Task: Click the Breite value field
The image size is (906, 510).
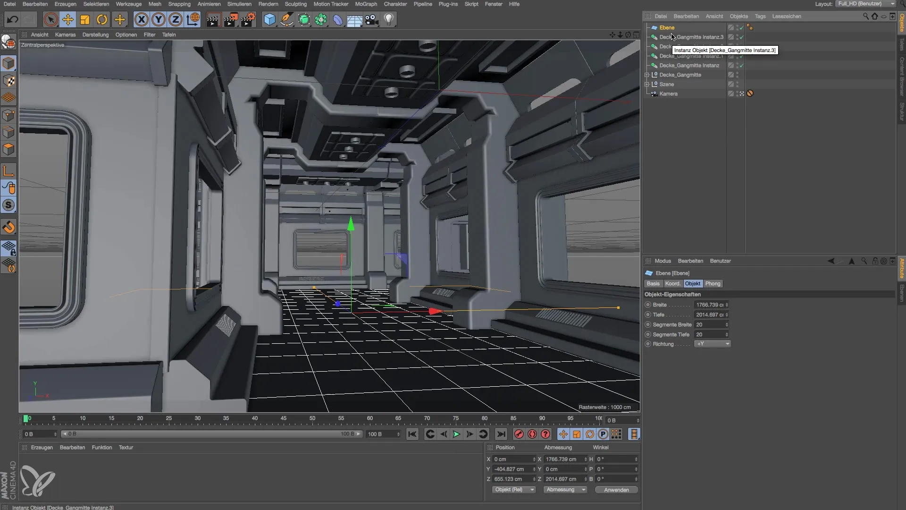Action: coord(709,305)
